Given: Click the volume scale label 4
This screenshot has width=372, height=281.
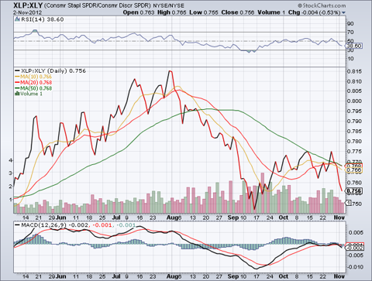Looking at the screenshot, I should (10, 160).
